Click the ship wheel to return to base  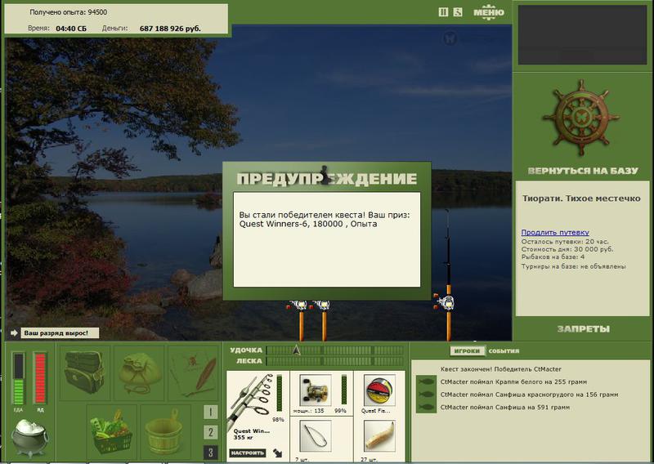(581, 118)
